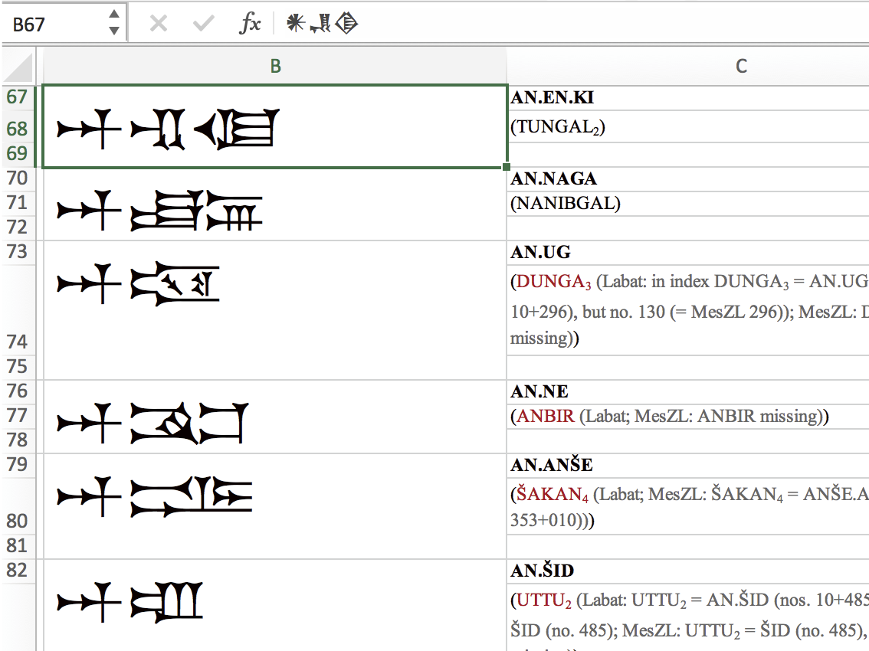Click the fill handle of selected cell B67
The width and height of the screenshot is (869, 651).
click(x=506, y=167)
